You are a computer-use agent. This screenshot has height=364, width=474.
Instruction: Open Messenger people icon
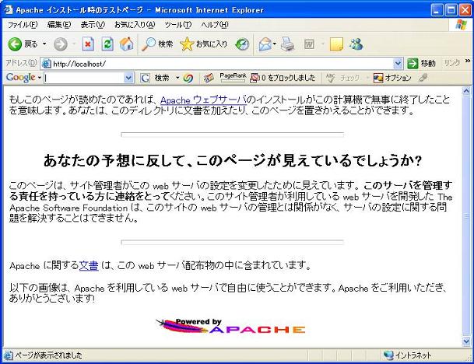[x=356, y=44]
